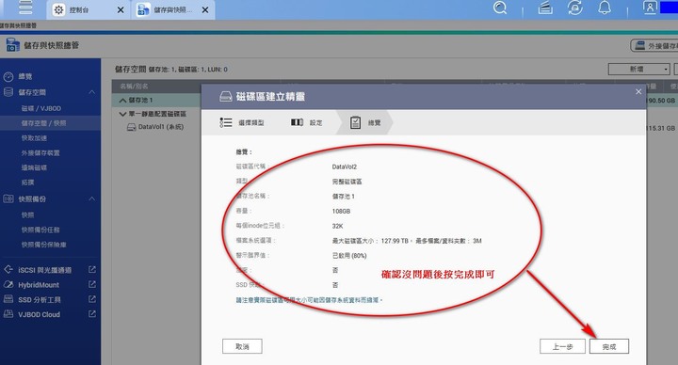Screen dimensions: 678x365
Task: Select 快照備份保險庫 in sidebar
Action: [43, 245]
